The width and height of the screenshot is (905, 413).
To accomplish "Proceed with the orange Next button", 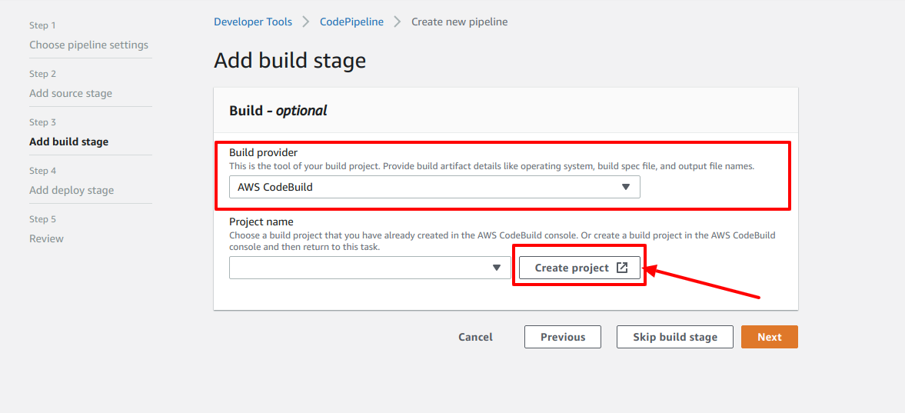I will tap(770, 337).
